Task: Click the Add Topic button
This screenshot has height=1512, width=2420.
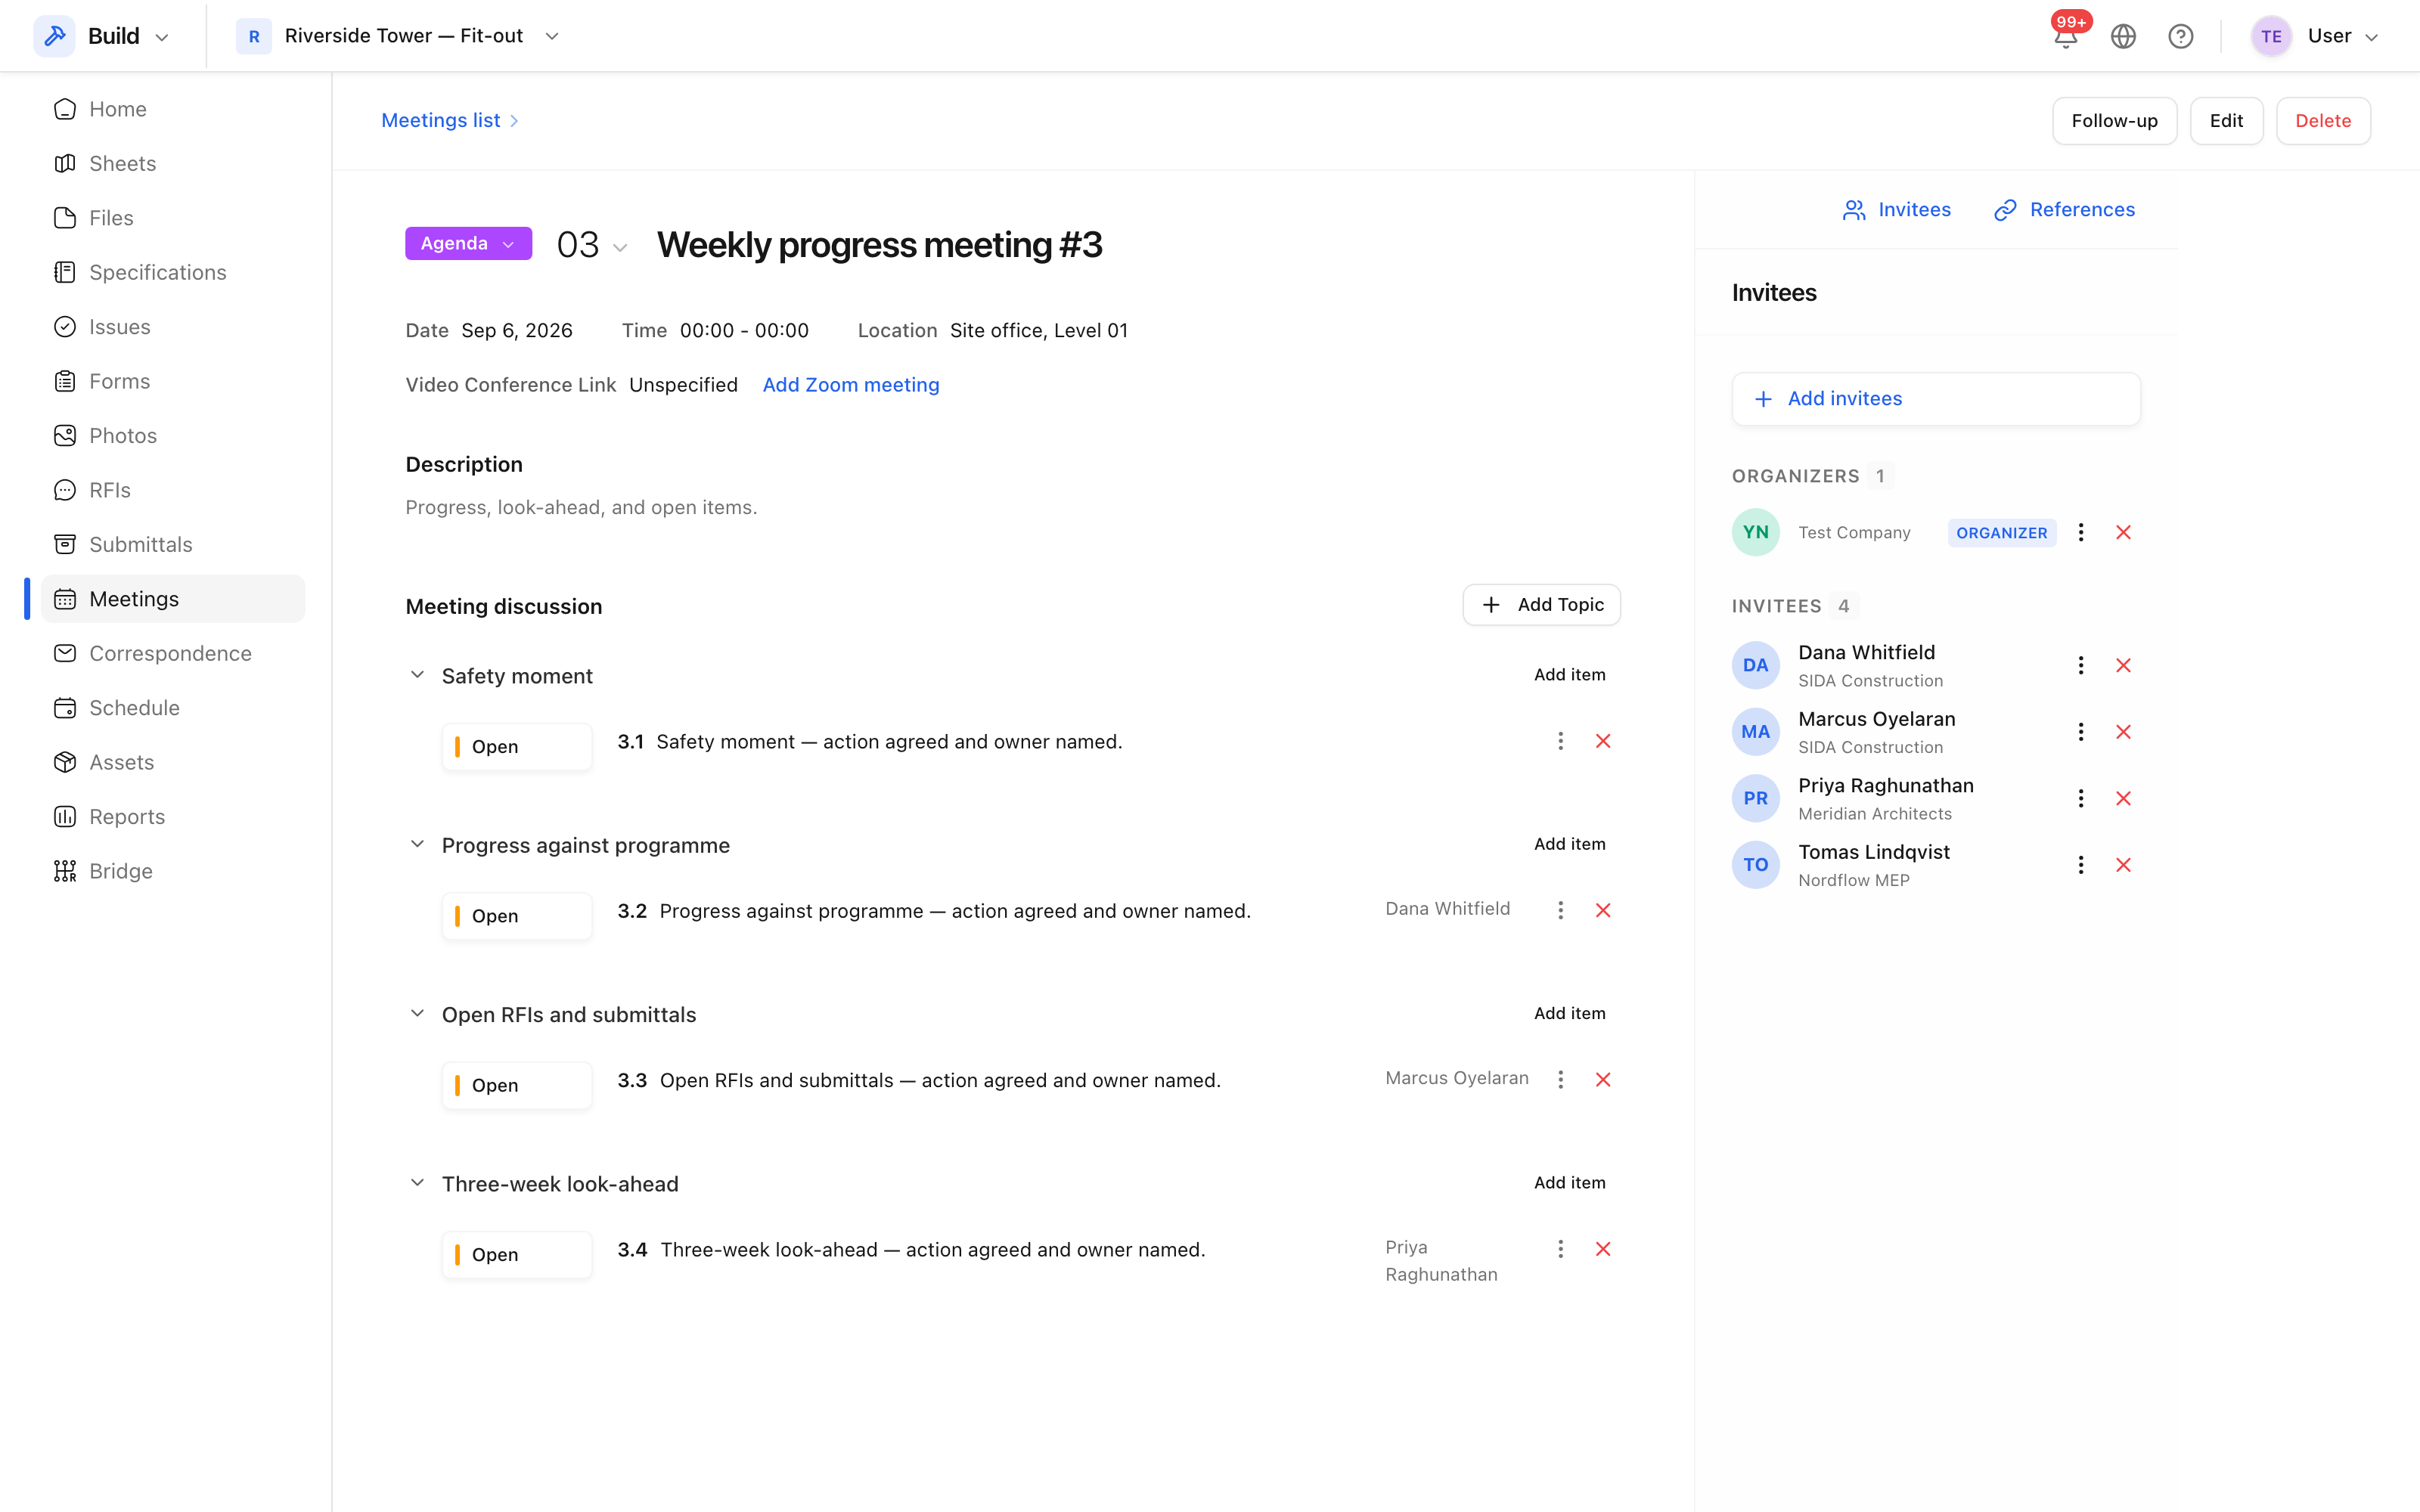Action: pos(1541,605)
